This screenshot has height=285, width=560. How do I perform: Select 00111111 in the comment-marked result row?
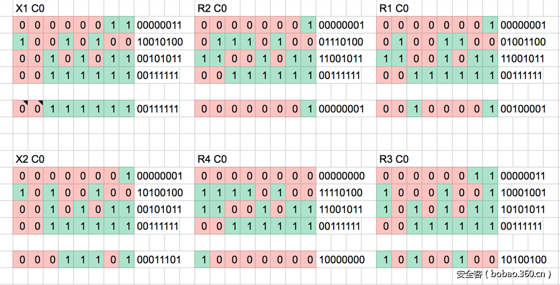coord(158,109)
